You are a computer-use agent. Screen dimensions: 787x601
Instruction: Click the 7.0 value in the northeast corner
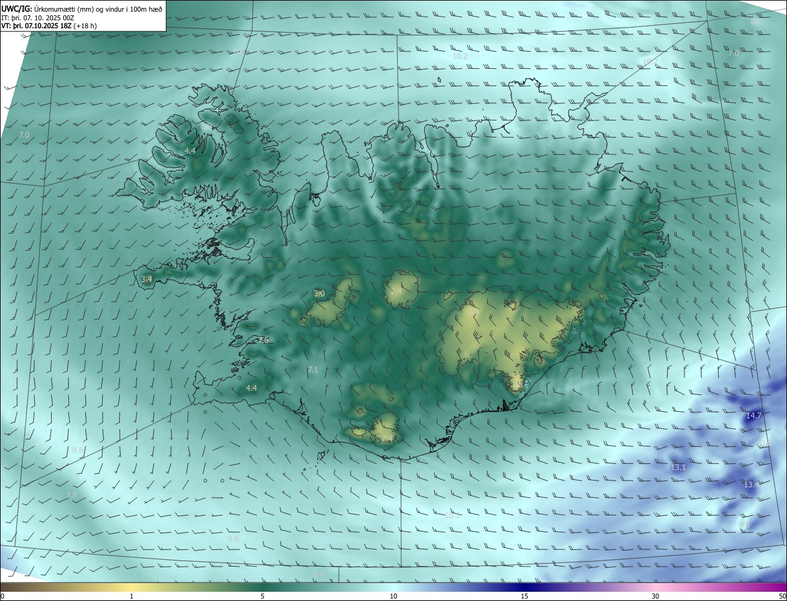click(x=734, y=54)
